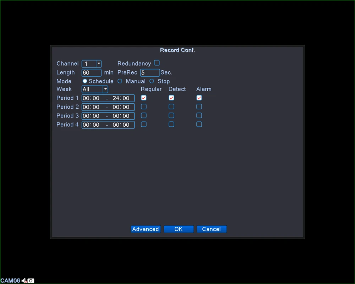Click the camera snapshot icon beside CAM06
Viewport: 355px width, 284px height.
tap(31, 281)
